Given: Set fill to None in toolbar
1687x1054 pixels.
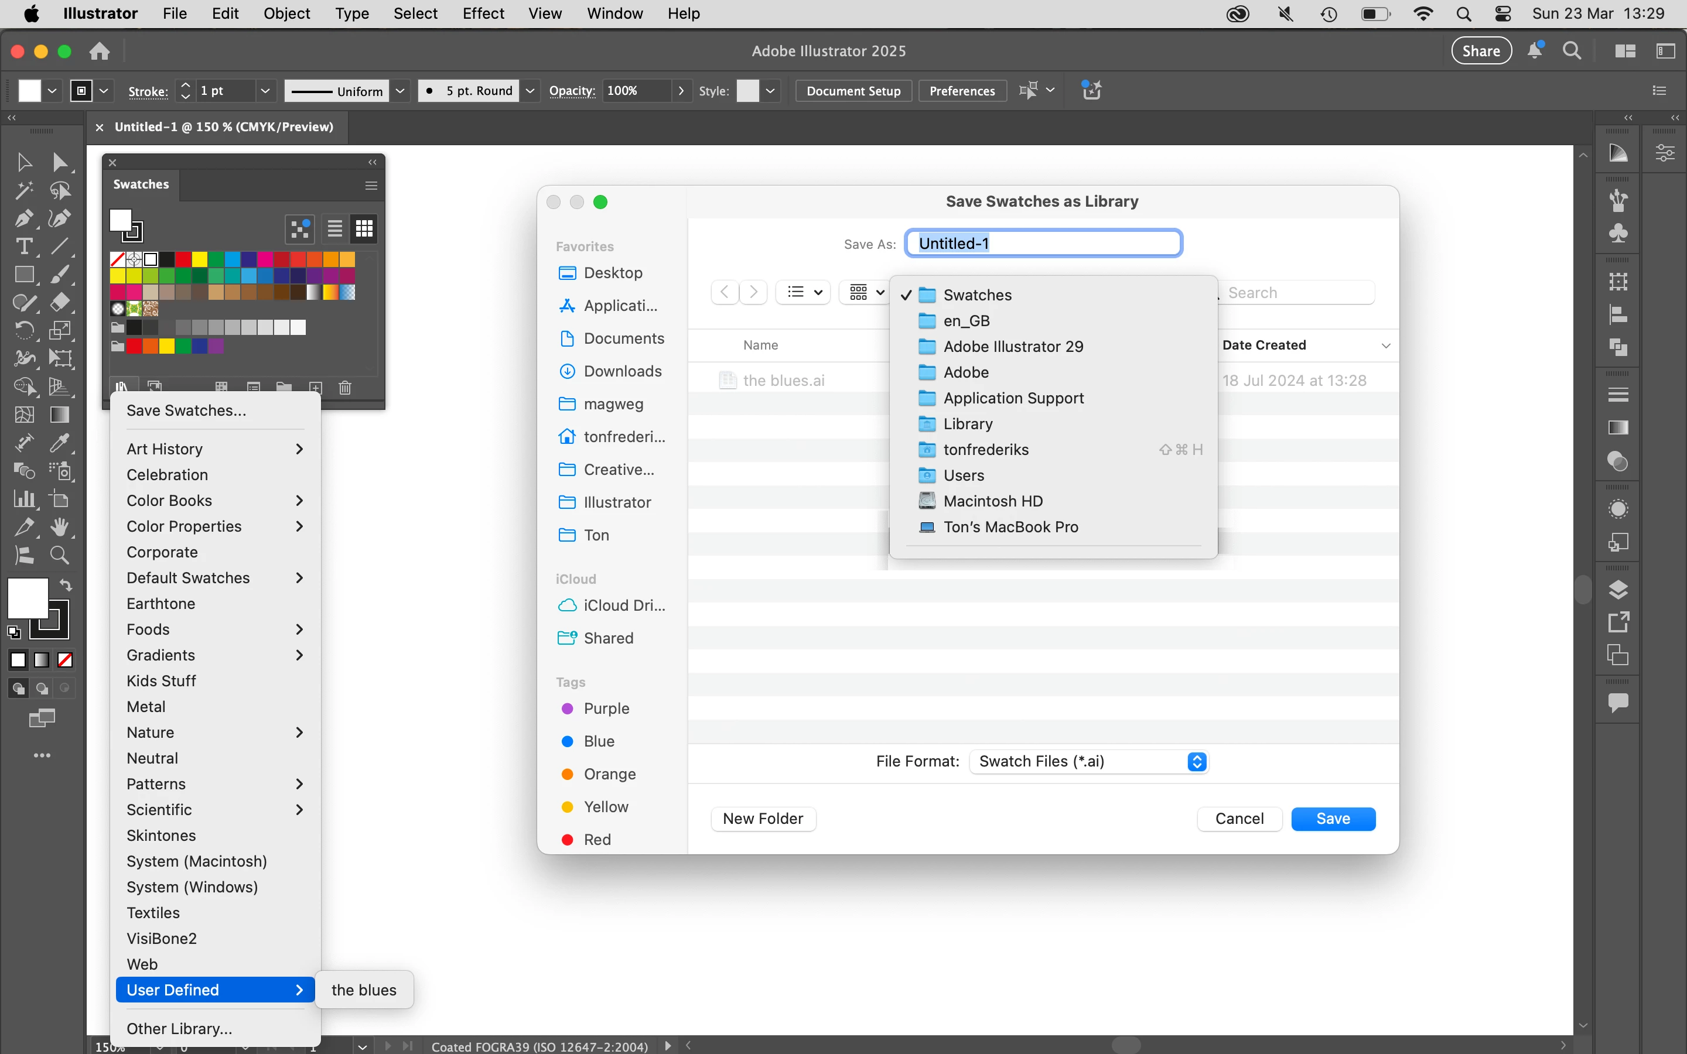Looking at the screenshot, I should point(65,659).
